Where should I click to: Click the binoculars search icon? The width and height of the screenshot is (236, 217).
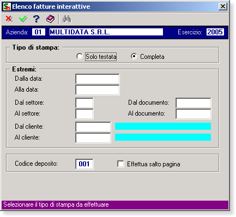(67, 19)
